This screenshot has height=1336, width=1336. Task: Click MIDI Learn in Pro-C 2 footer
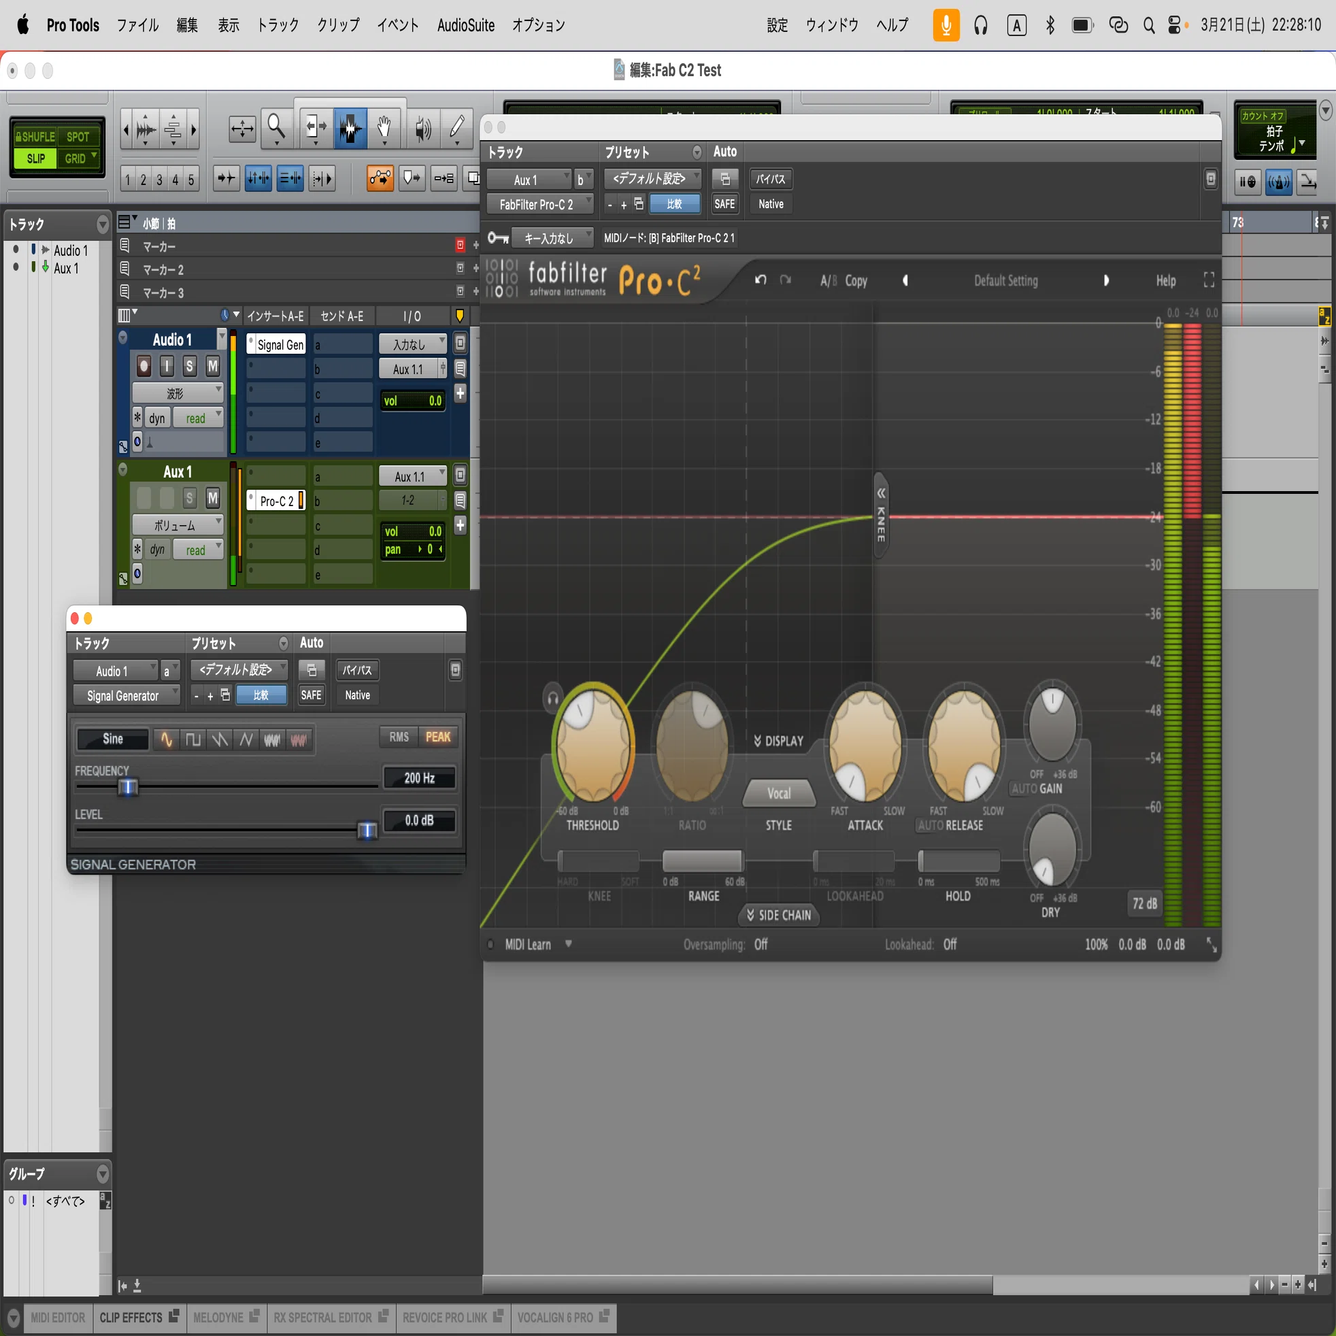click(x=529, y=945)
